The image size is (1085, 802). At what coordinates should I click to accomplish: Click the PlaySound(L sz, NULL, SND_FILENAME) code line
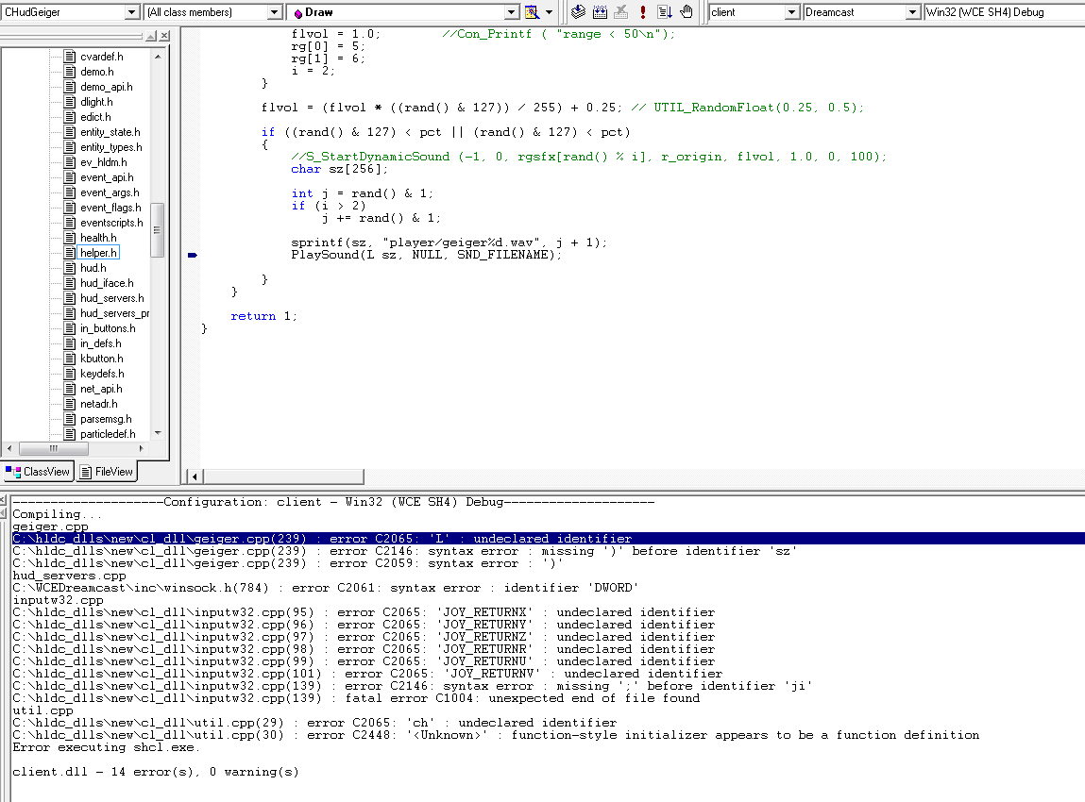pos(426,255)
